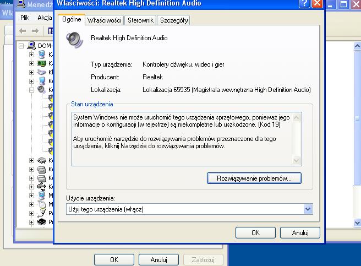Select the disk drive icon in device tree

[x=42, y=160]
